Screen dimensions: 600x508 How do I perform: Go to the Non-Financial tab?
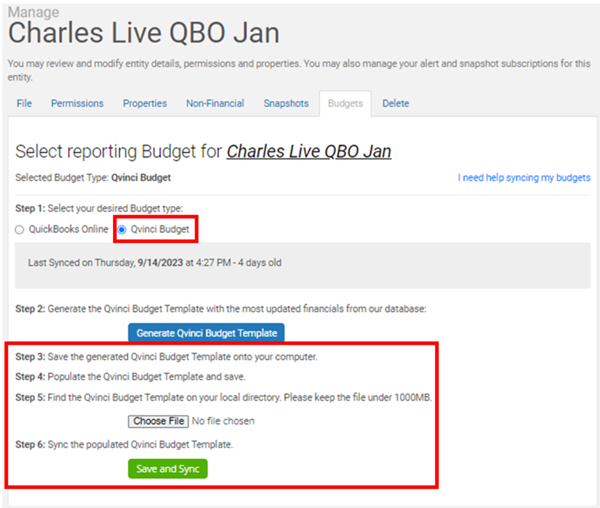pyautogui.click(x=215, y=104)
